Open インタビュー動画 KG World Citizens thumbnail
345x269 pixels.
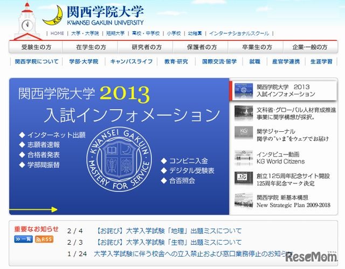coord(244,158)
